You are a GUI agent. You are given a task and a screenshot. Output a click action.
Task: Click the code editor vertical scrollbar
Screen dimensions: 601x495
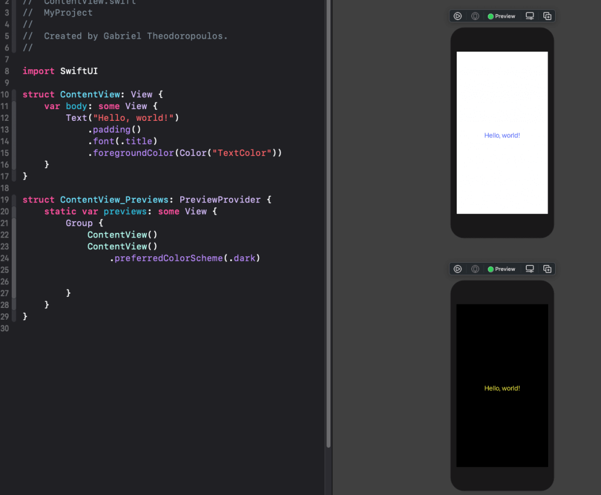click(x=328, y=235)
